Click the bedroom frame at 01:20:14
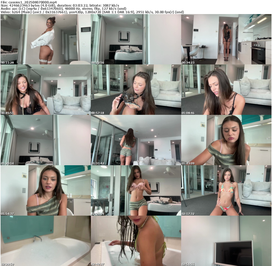Viewport: 272px width, 266px height. point(45,140)
